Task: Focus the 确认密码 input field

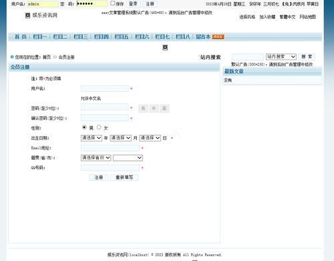Action: click(x=105, y=117)
